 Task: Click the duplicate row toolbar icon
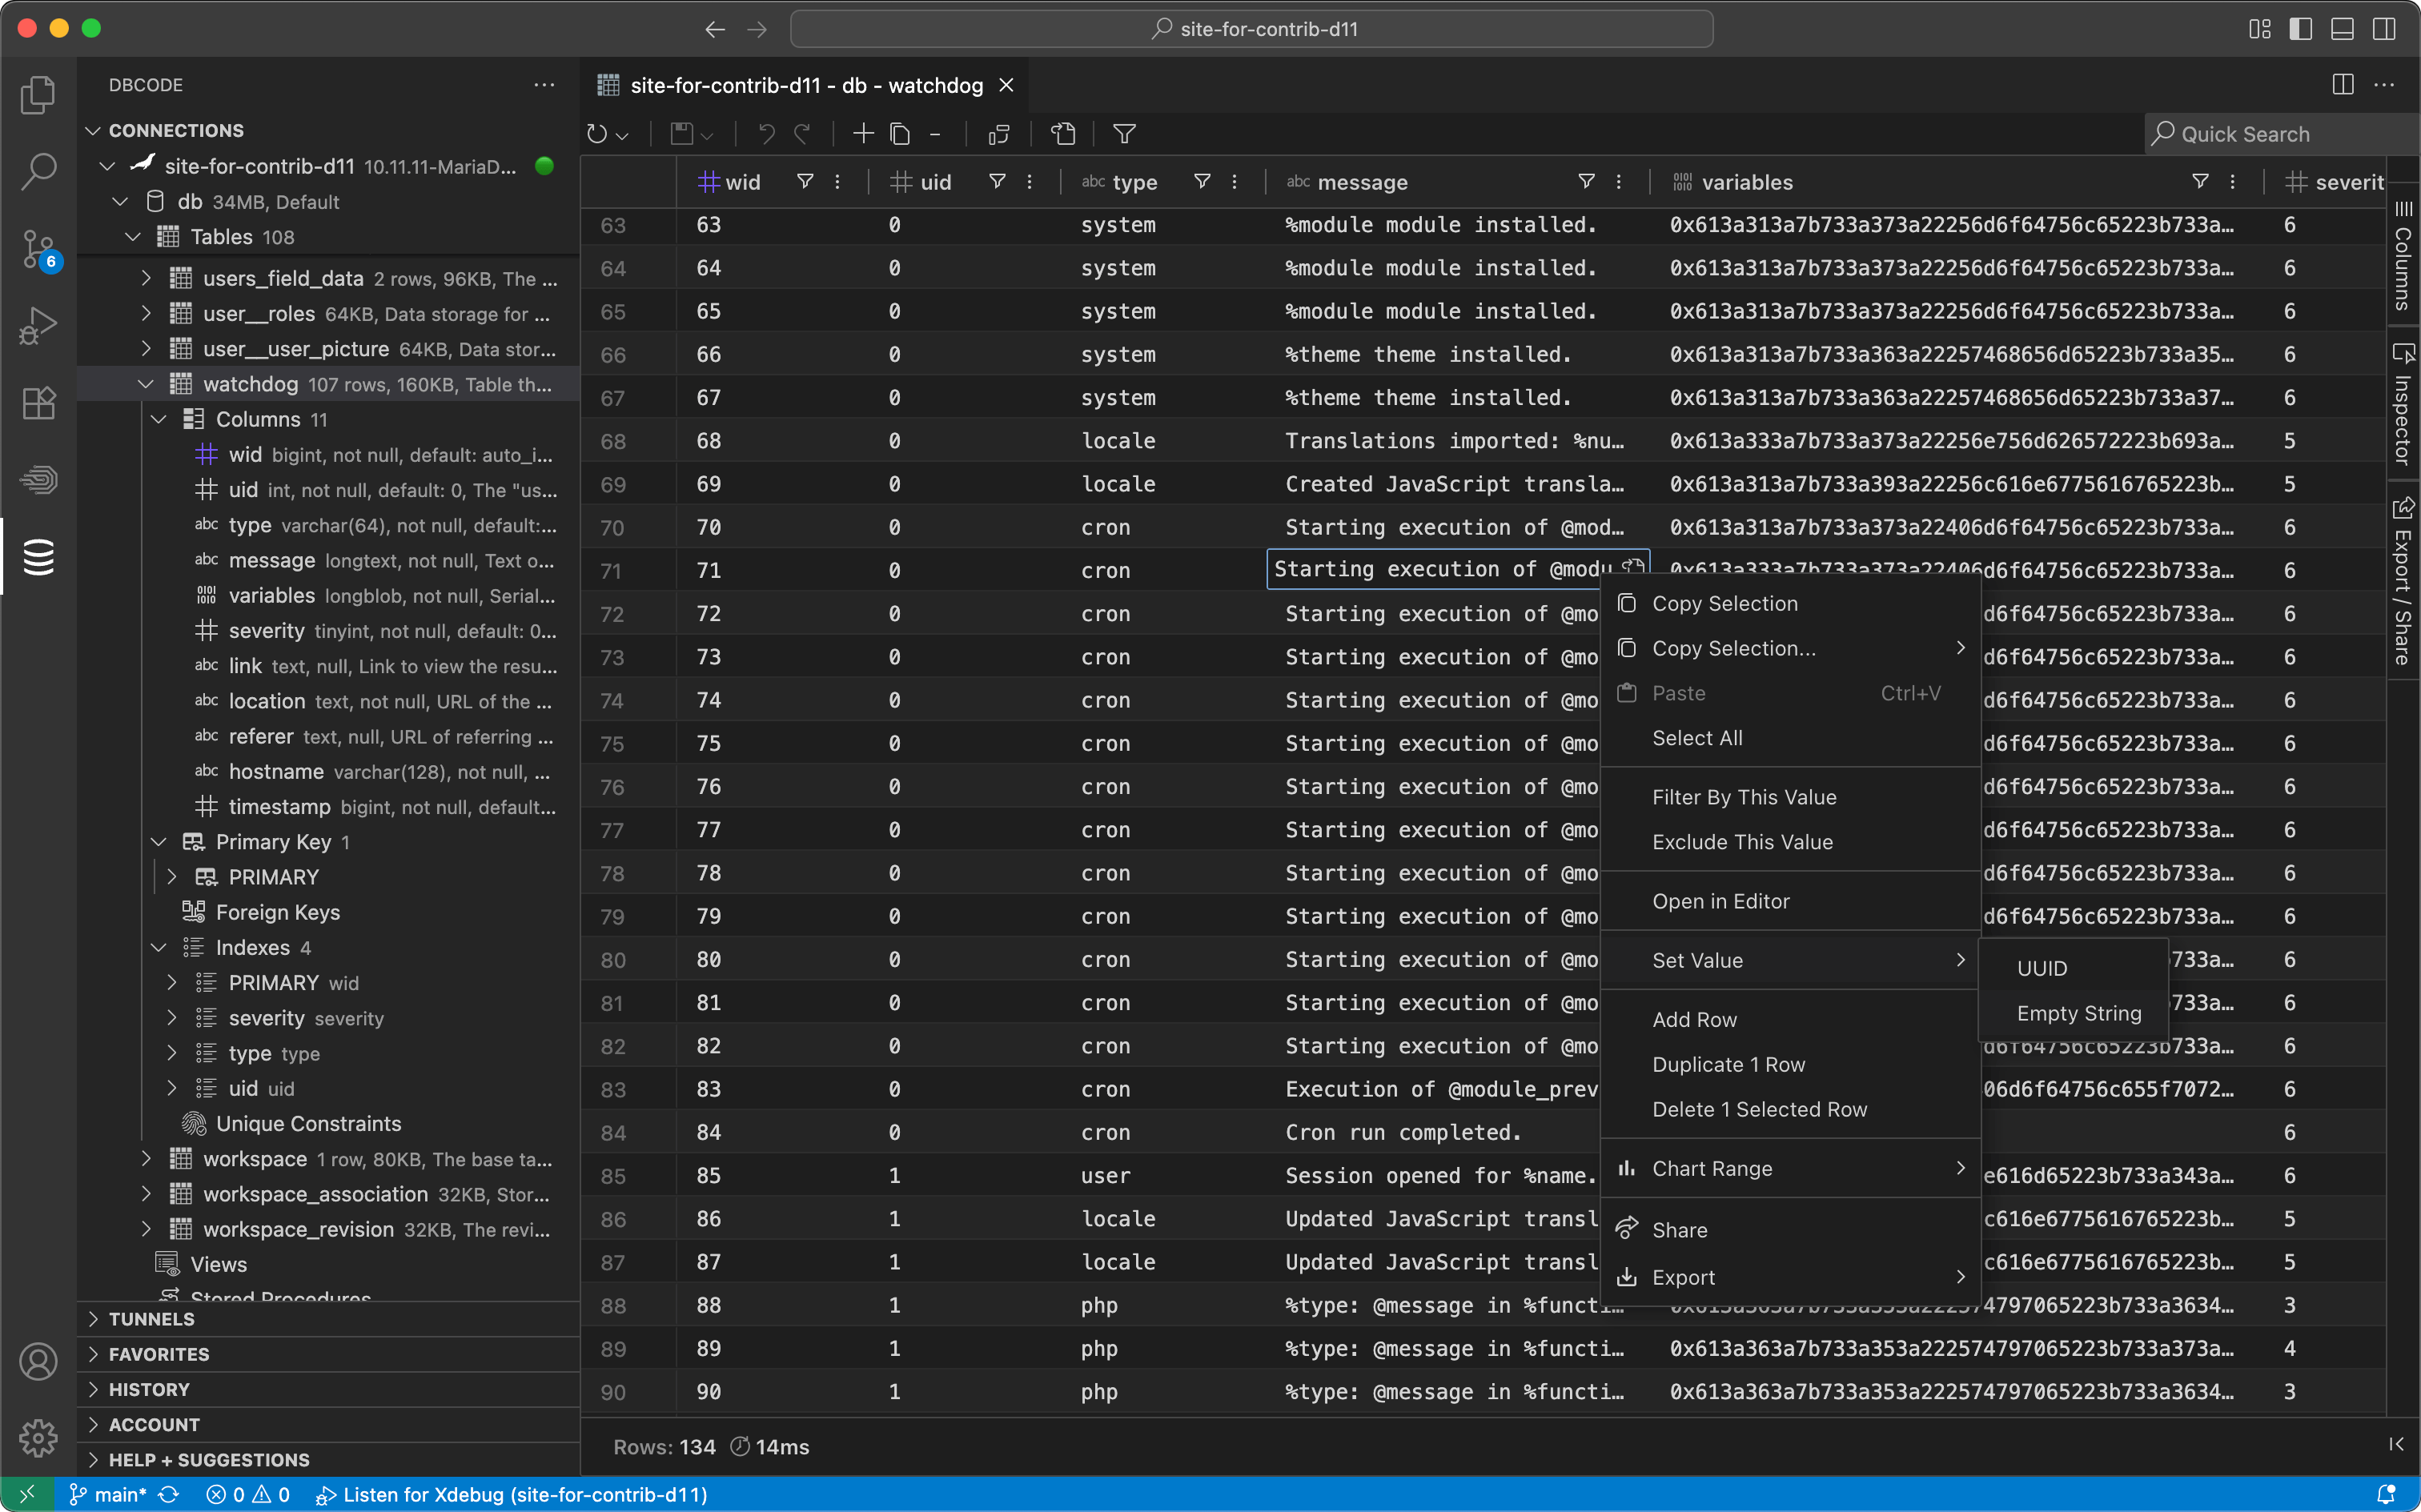pyautogui.click(x=900, y=134)
